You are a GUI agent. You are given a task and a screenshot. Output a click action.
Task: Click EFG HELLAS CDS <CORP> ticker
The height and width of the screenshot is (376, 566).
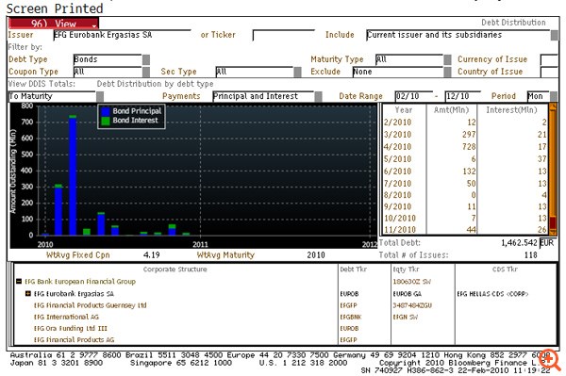pos(492,294)
